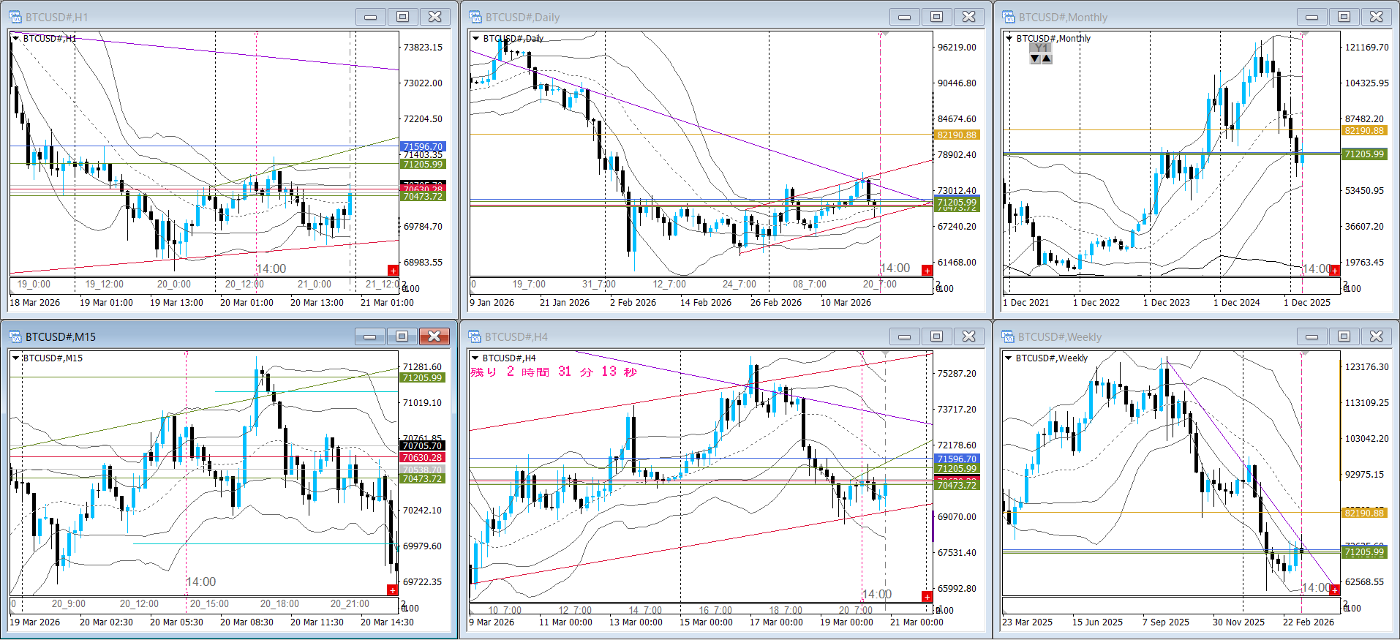Click the red plus button on H1 chart
This screenshot has height=640, width=1400.
click(x=393, y=271)
